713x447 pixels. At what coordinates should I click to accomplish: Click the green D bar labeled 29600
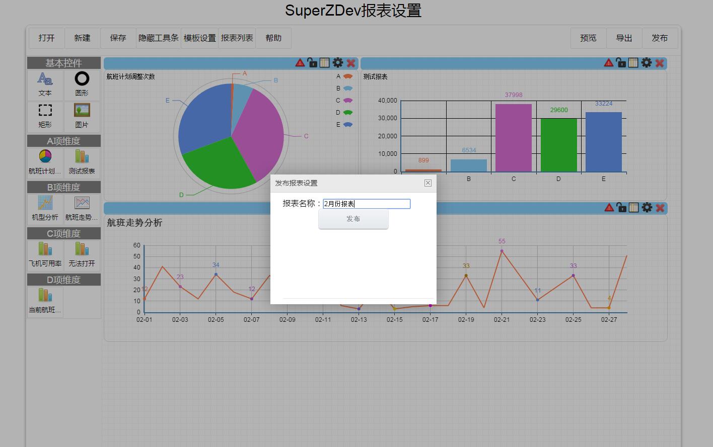(559, 145)
